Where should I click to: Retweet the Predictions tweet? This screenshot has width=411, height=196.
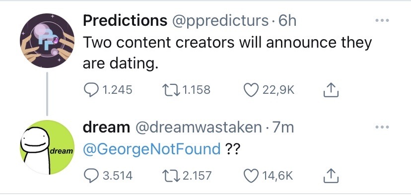171,90
